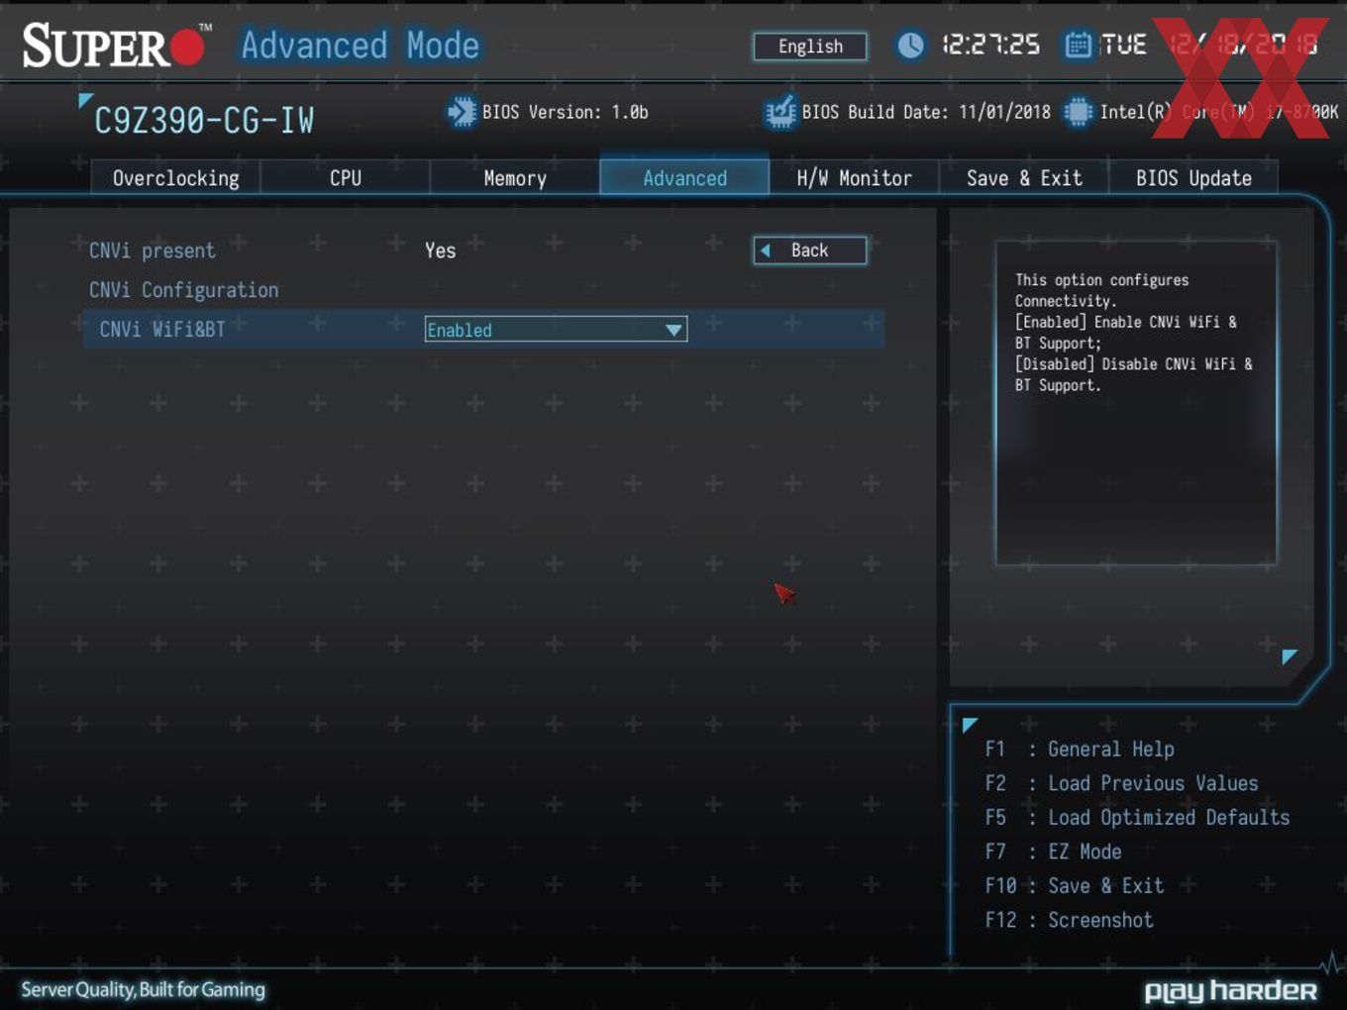Open the English language selector
Image resolution: width=1347 pixels, height=1010 pixels.
click(x=810, y=47)
